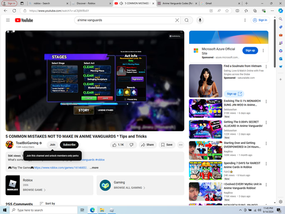Click the taskbar search box
The width and height of the screenshot is (285, 214).
point(43,210)
